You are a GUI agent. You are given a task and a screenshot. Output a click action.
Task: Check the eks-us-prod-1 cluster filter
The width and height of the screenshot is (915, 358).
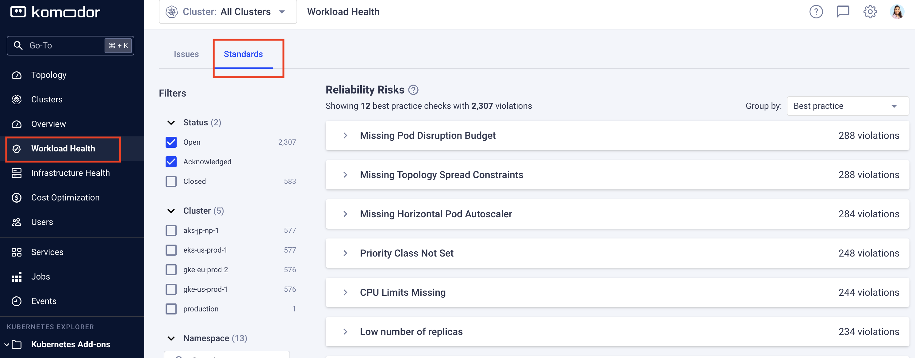pyautogui.click(x=171, y=250)
